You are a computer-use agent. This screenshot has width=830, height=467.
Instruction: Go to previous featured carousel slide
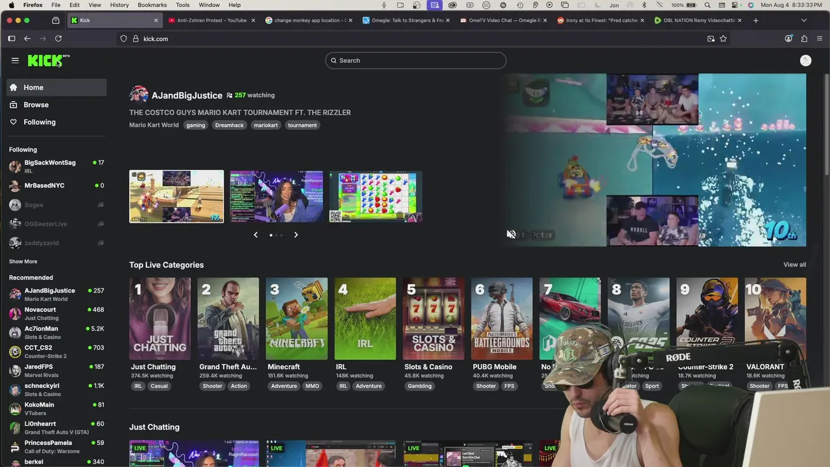click(255, 235)
